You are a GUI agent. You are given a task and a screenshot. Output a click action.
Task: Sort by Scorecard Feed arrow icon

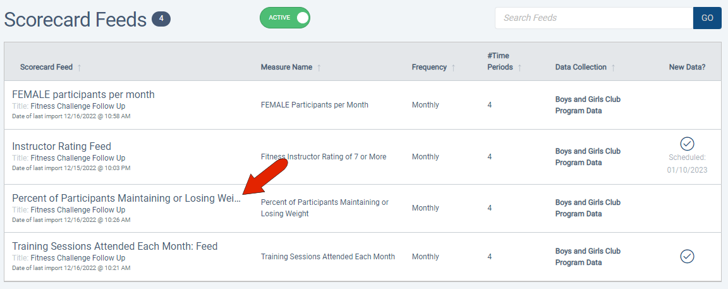pos(80,68)
